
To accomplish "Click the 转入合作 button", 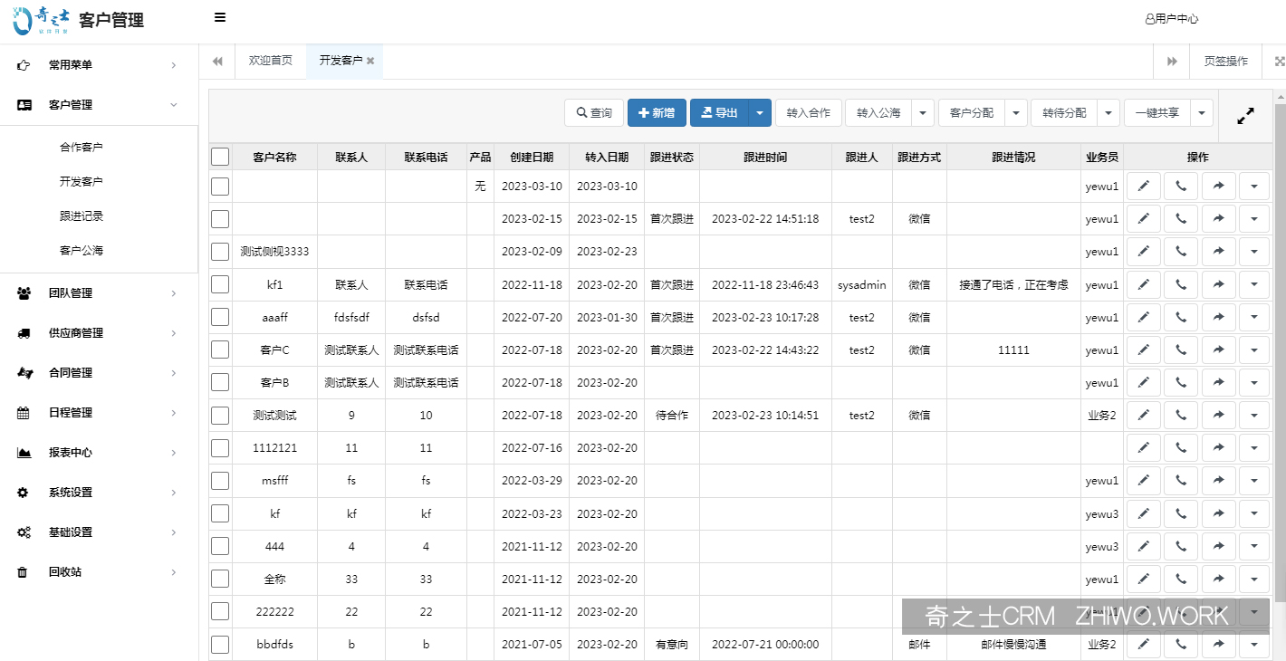I will click(x=809, y=112).
